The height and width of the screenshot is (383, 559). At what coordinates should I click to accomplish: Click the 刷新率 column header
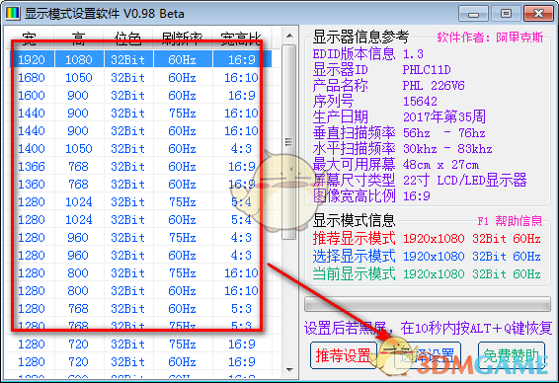(x=183, y=38)
